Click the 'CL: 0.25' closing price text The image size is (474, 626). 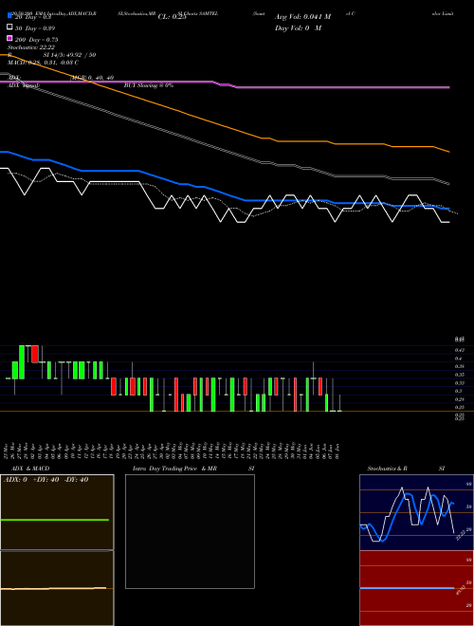[173, 17]
